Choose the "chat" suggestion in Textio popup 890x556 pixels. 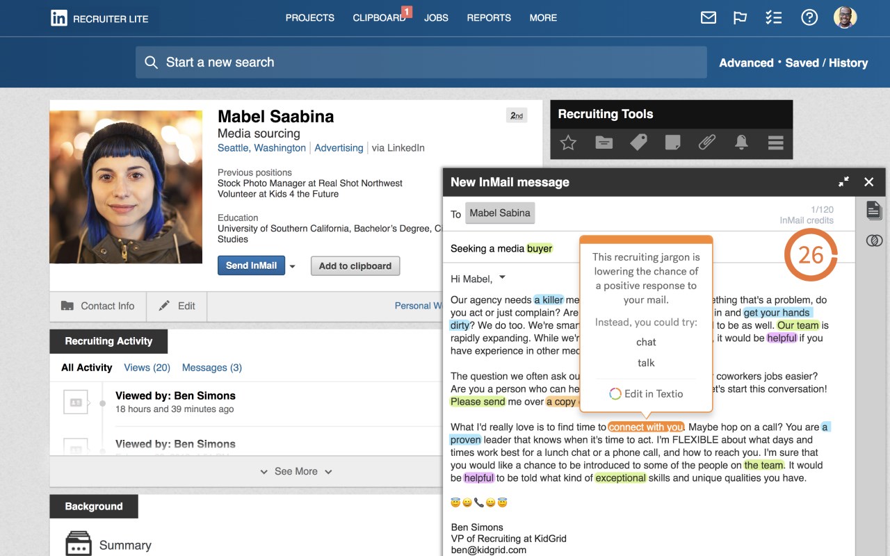tap(646, 342)
